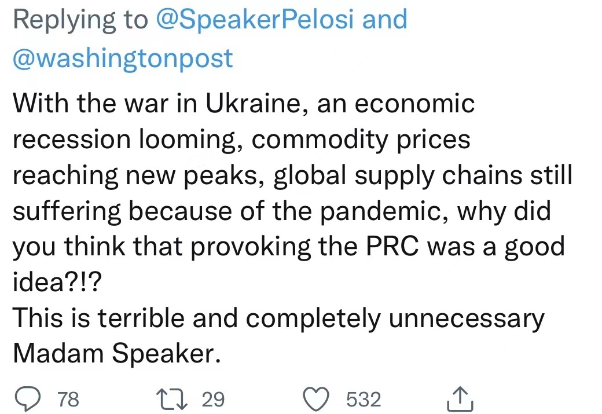This screenshot has height=414, width=602.
Task: Visit the @washingtonpost mention link
Action: [x=123, y=58]
